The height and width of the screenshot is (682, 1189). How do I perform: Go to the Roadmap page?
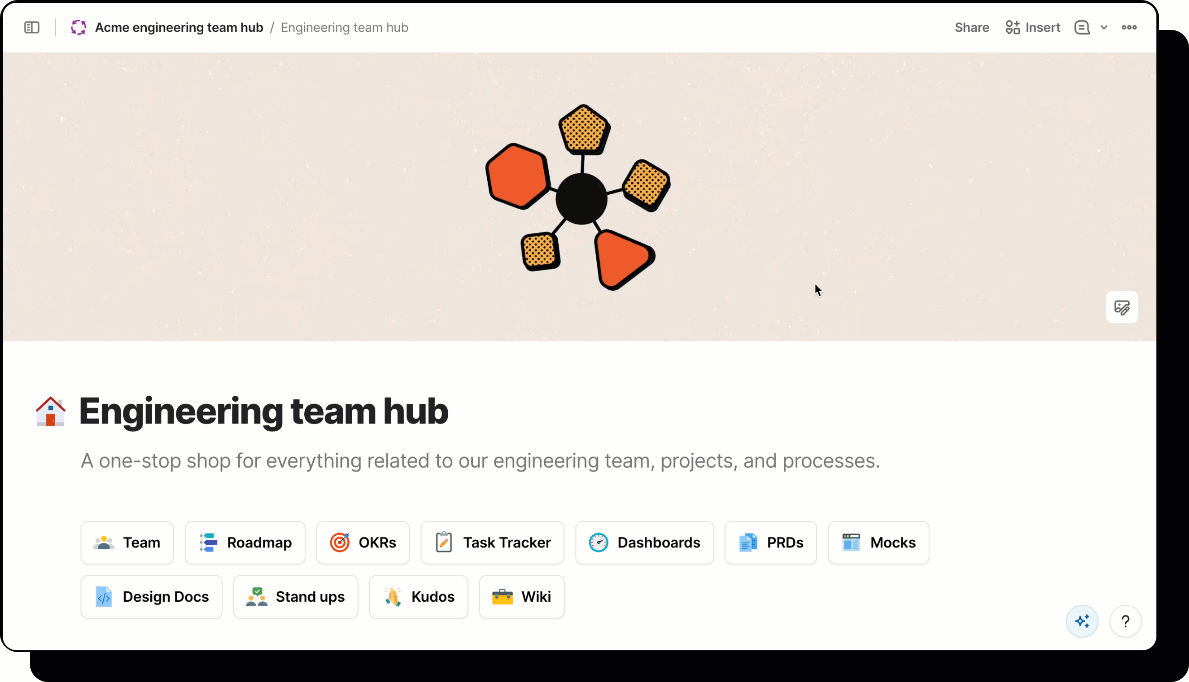(x=245, y=543)
